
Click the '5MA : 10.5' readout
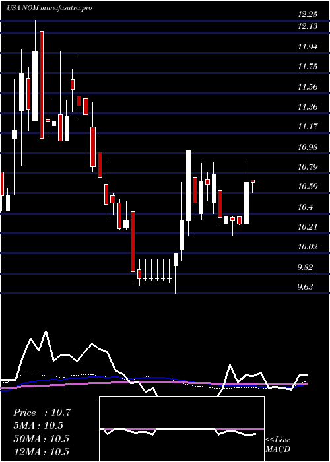point(38,426)
